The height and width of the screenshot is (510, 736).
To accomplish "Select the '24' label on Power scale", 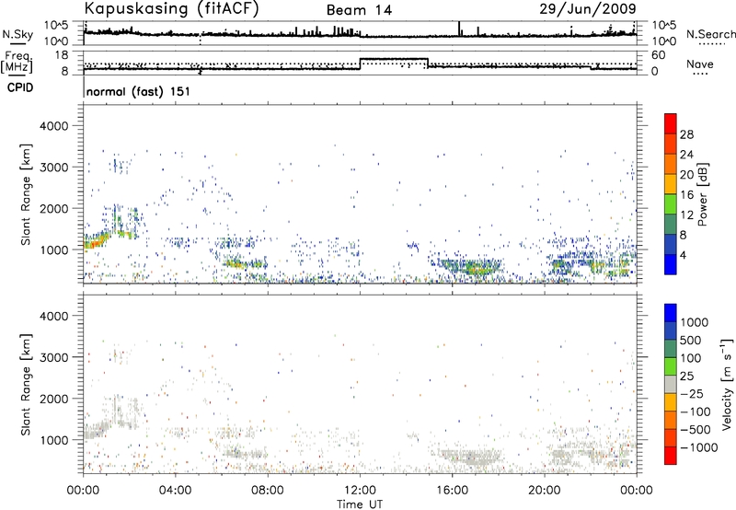I will coord(686,155).
